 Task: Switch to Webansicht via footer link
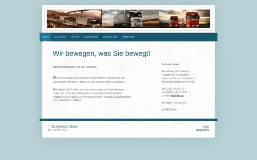tap(202, 130)
